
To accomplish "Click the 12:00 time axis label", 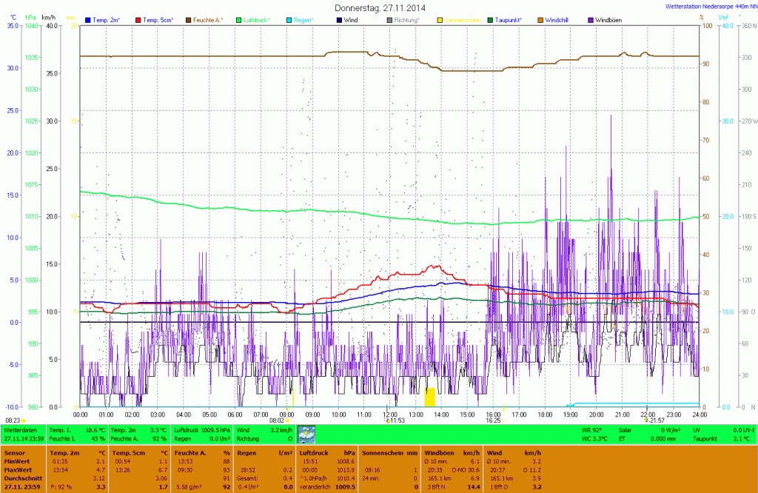I will pos(390,415).
